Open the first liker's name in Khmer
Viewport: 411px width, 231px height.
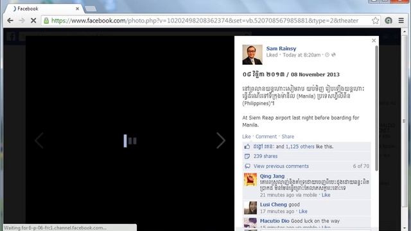coord(263,147)
